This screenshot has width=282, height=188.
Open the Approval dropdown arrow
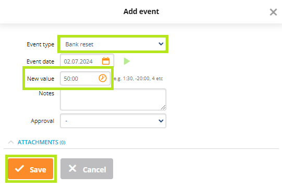tap(161, 121)
